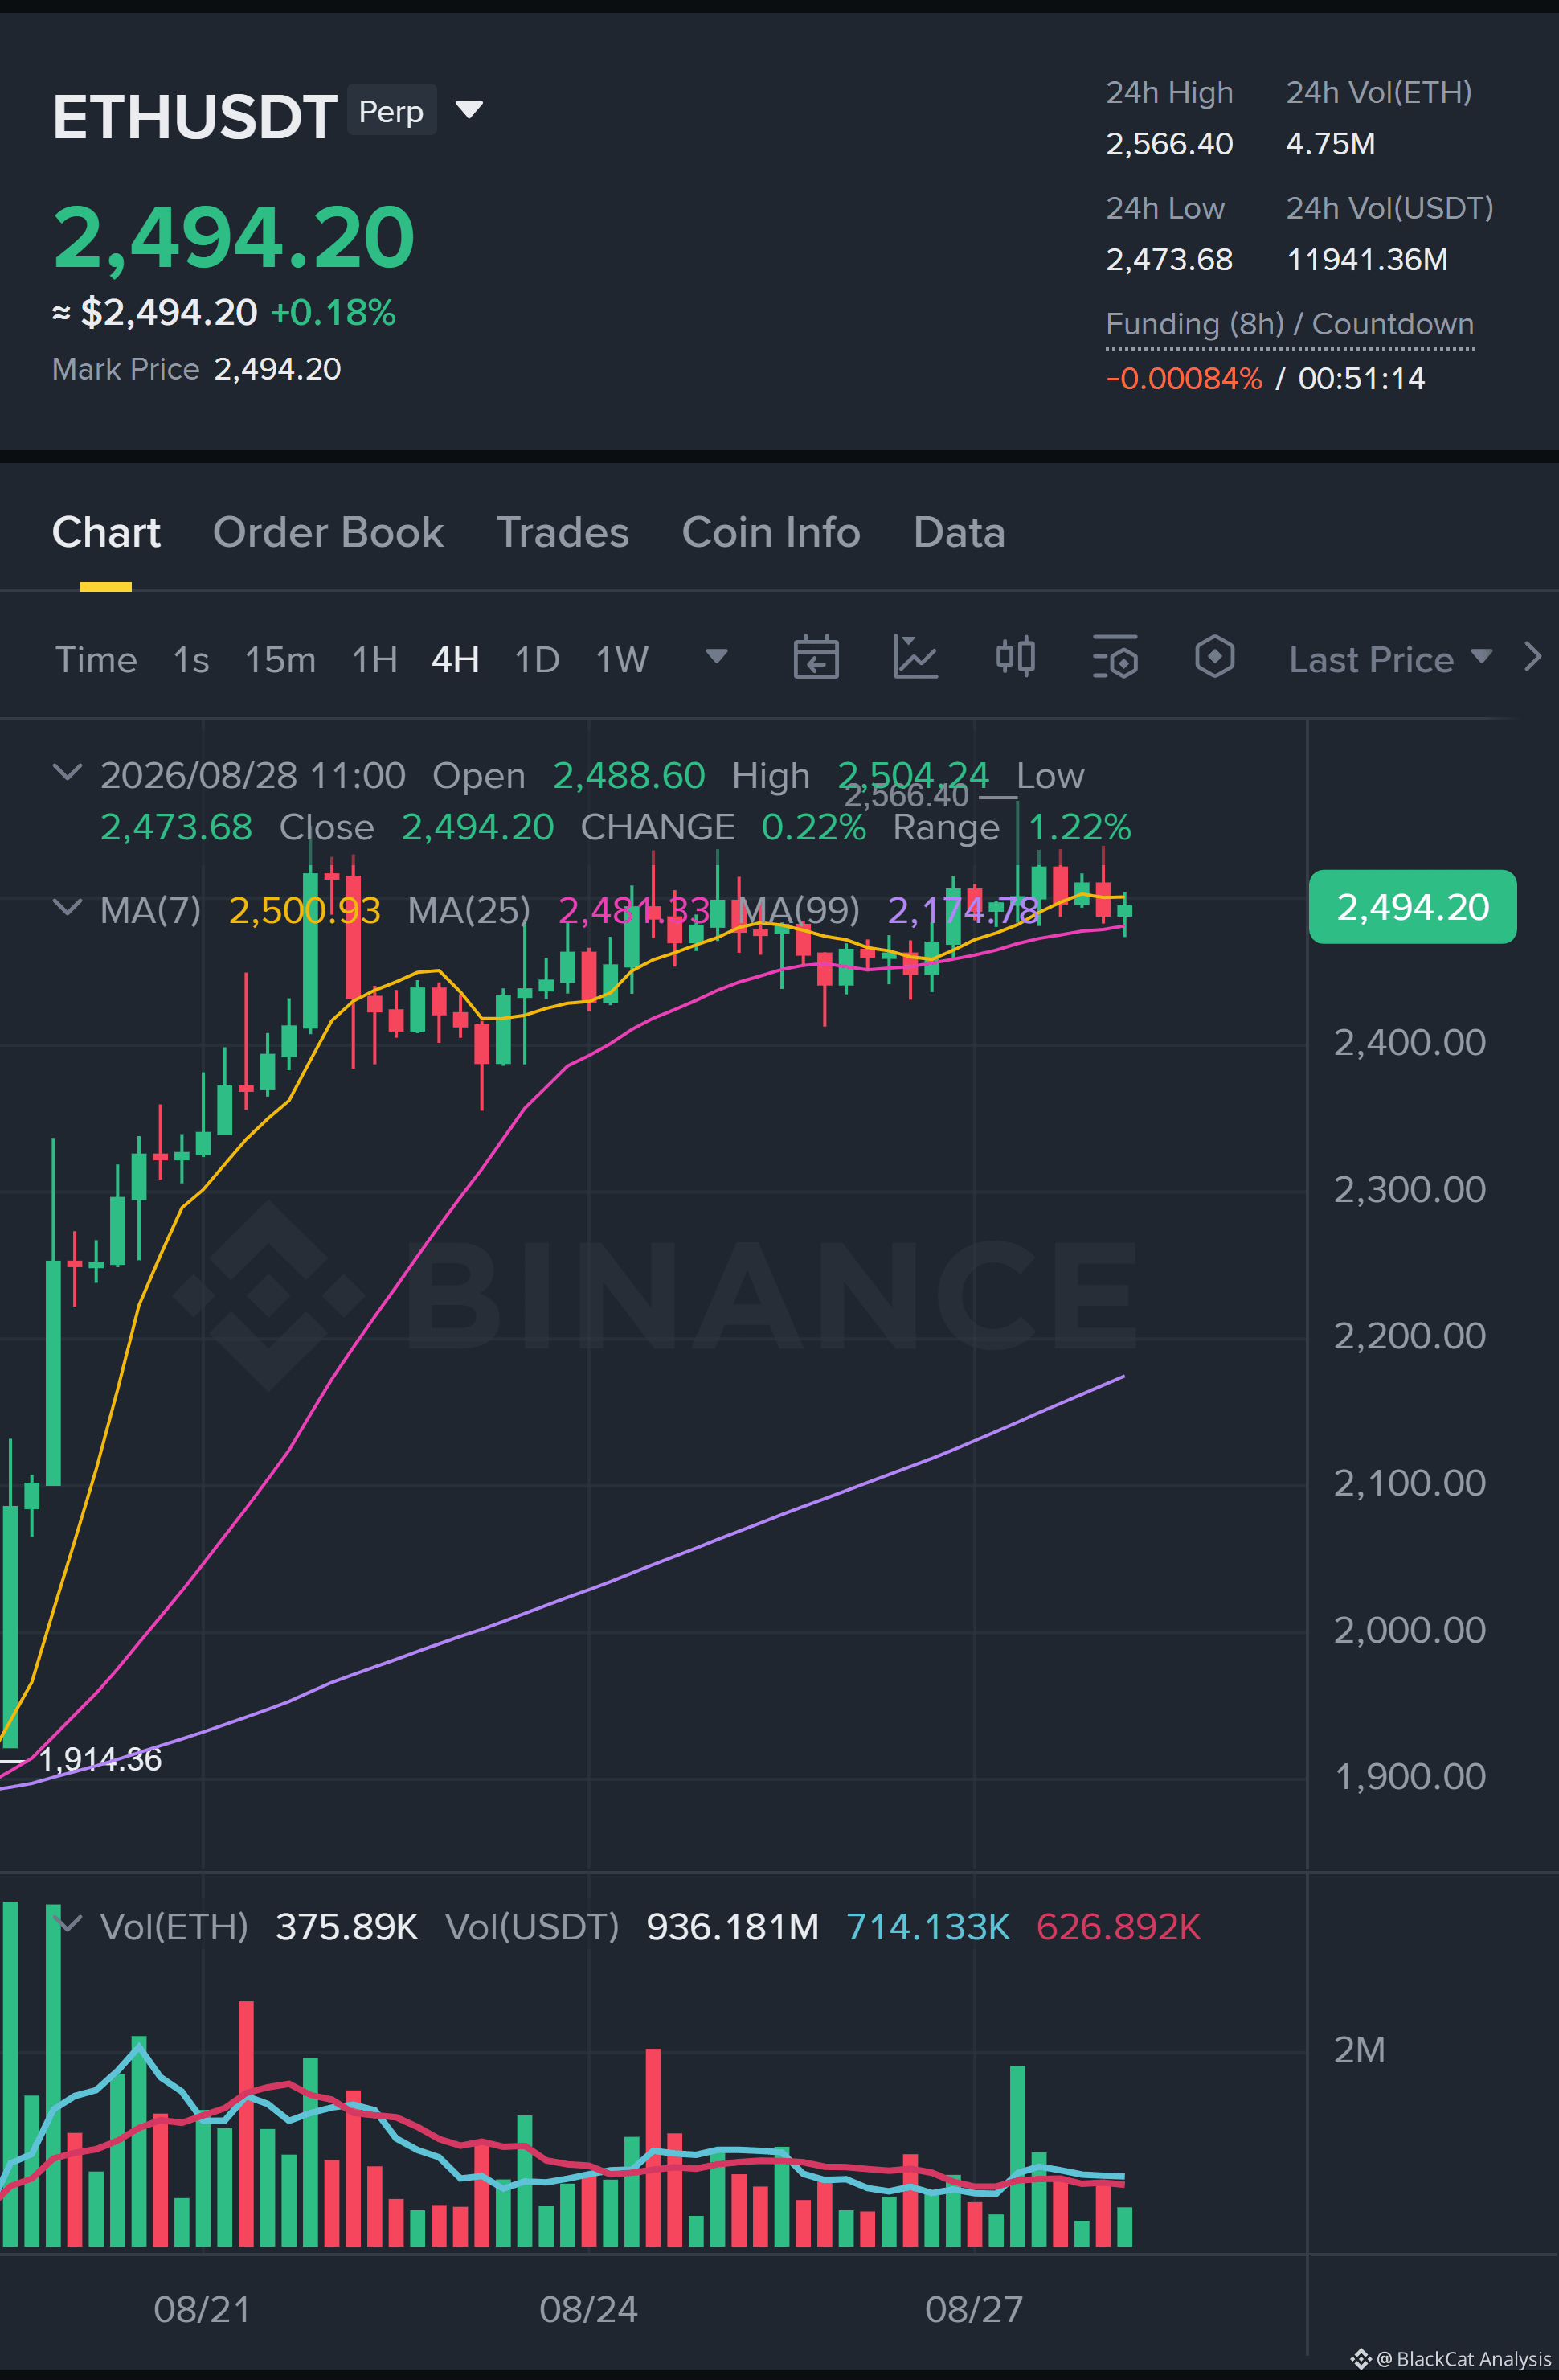Image resolution: width=1559 pixels, height=2380 pixels.
Task: Click the Mark Price value 2,494.20
Action: (276, 369)
